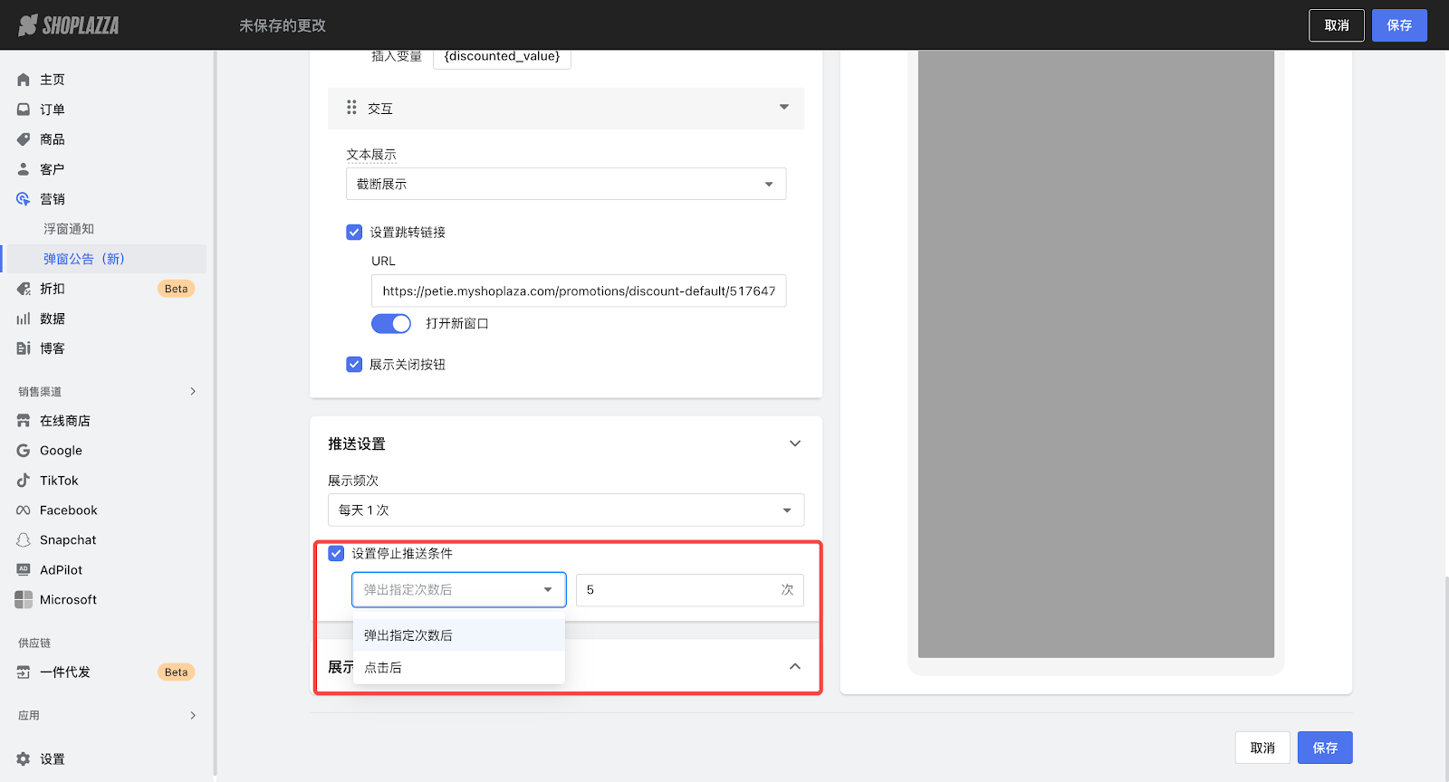Uncheck the 展示关闭按钮 checkbox
The height and width of the screenshot is (782, 1449).
(354, 365)
